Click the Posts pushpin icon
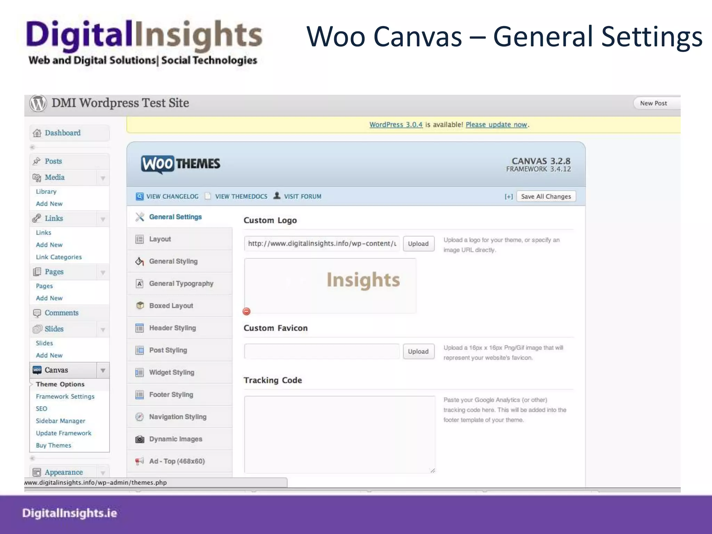The width and height of the screenshot is (712, 534). click(x=37, y=161)
